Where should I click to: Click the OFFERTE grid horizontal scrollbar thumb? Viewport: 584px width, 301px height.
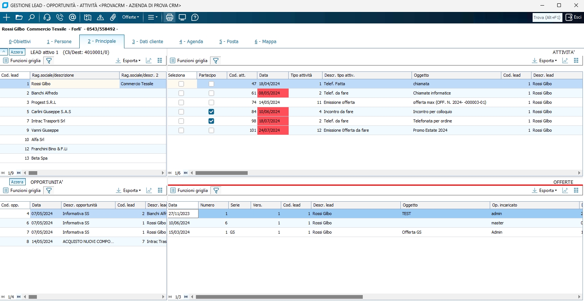[279, 297]
